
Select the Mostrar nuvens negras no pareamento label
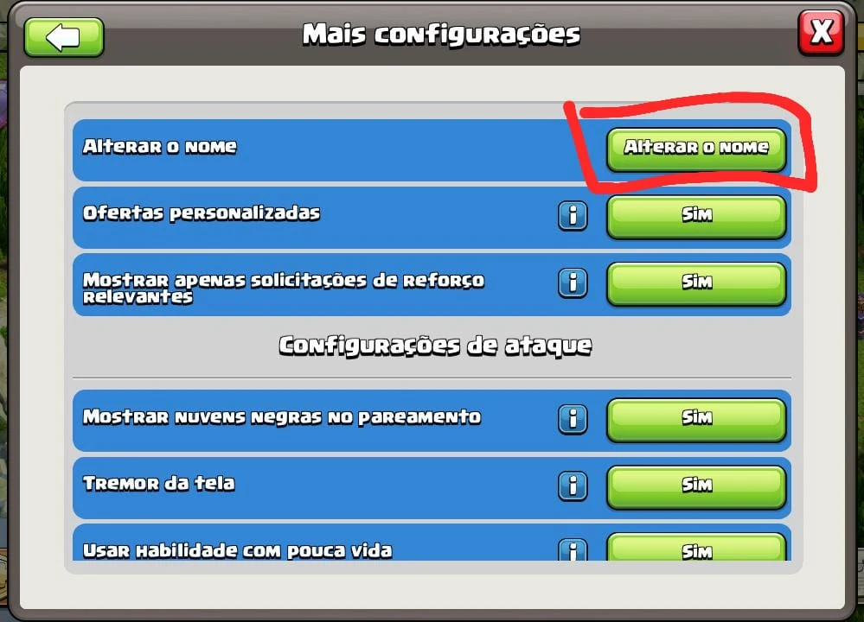[282, 416]
